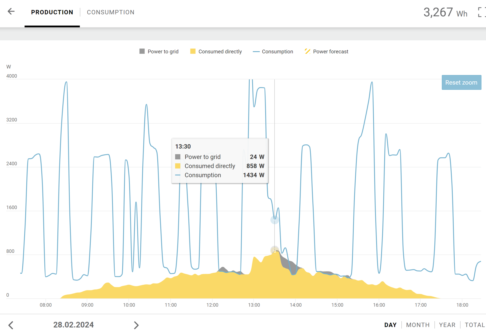Viewport: 486px width, 332px height.
Task: Click gray Power to grid legend square
Action: 142,51
